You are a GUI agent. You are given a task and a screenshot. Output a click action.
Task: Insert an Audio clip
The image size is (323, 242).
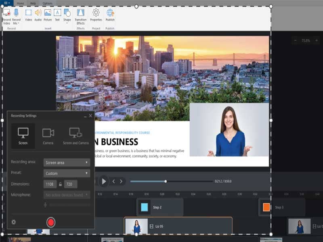point(38,16)
